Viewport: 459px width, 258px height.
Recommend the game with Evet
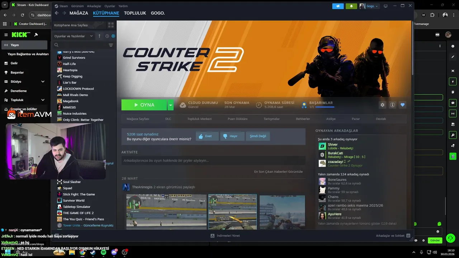[207, 136]
